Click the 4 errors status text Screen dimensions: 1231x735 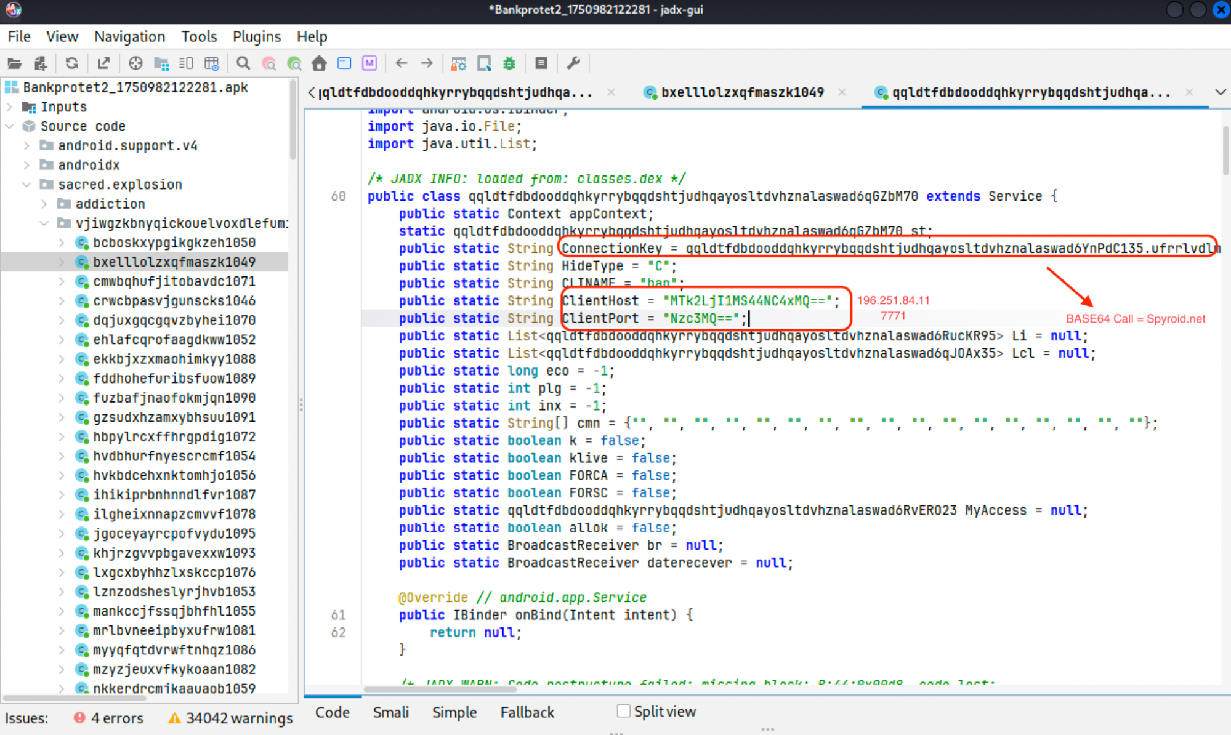117,718
